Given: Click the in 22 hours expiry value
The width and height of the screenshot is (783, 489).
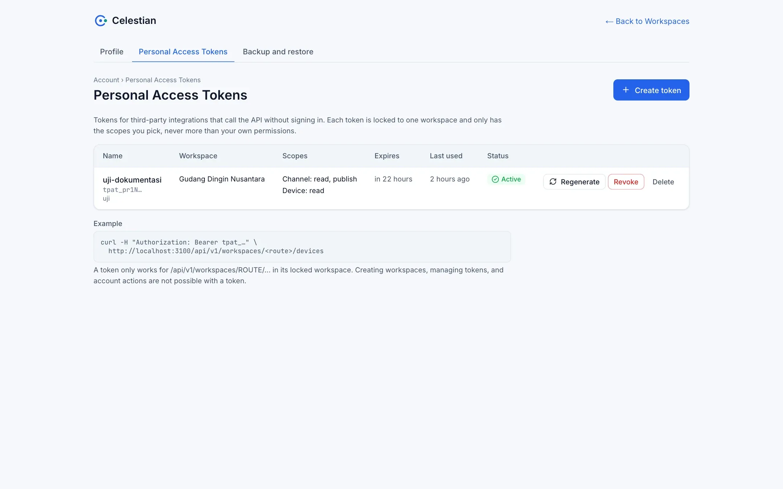Looking at the screenshot, I should pyautogui.click(x=393, y=179).
